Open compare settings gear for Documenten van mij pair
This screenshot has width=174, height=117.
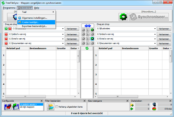tap(83, 43)
